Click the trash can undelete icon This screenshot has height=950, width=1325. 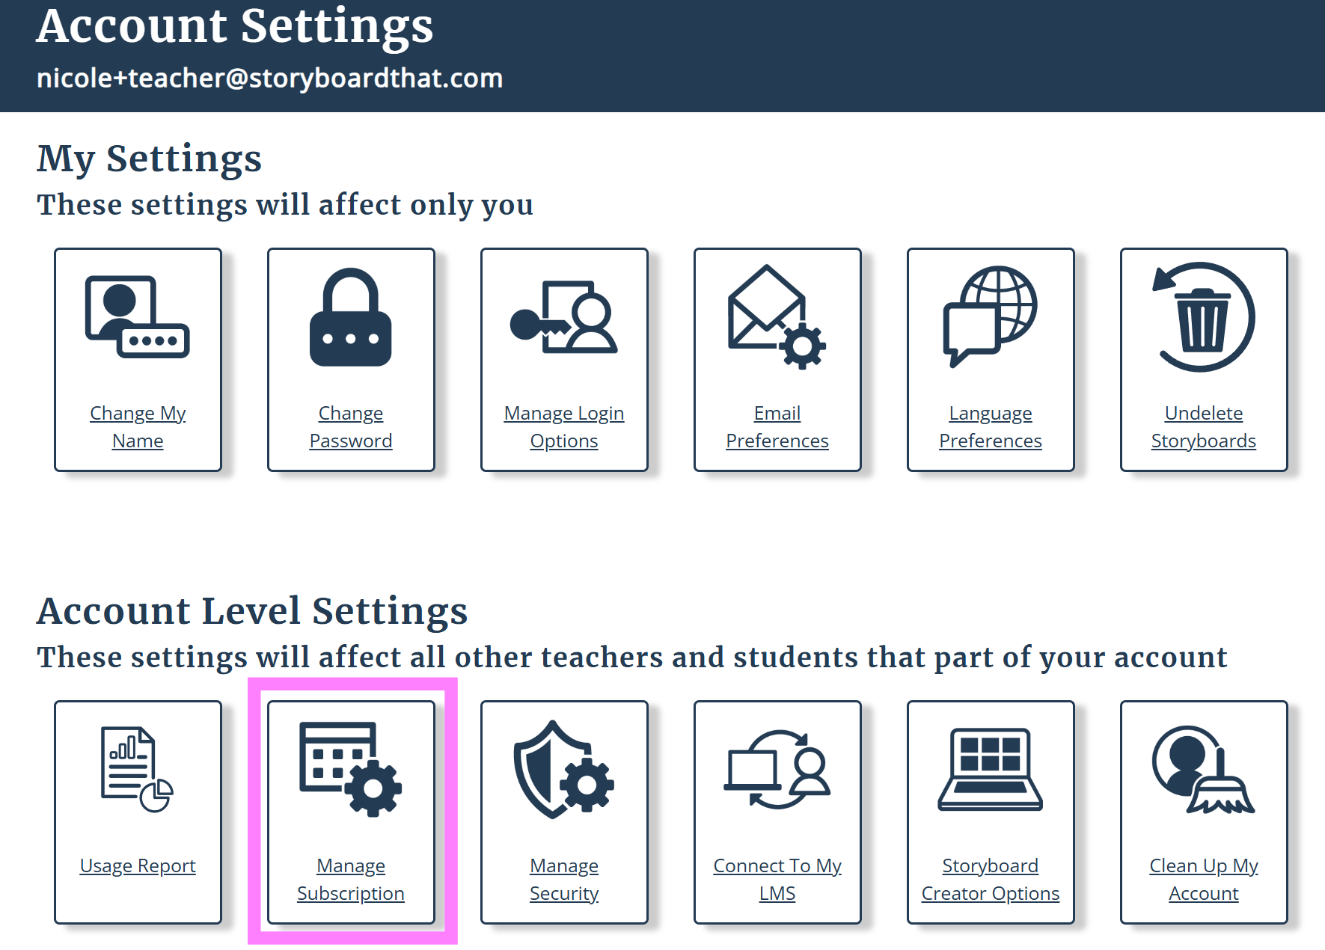pos(1203,317)
